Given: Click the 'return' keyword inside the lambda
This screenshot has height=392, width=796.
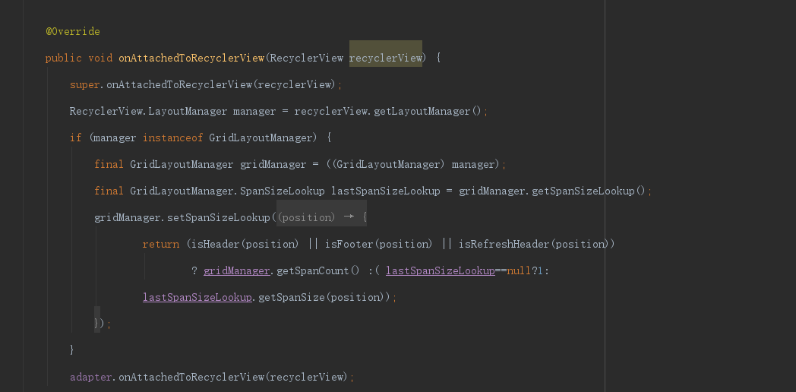Looking at the screenshot, I should [x=161, y=244].
